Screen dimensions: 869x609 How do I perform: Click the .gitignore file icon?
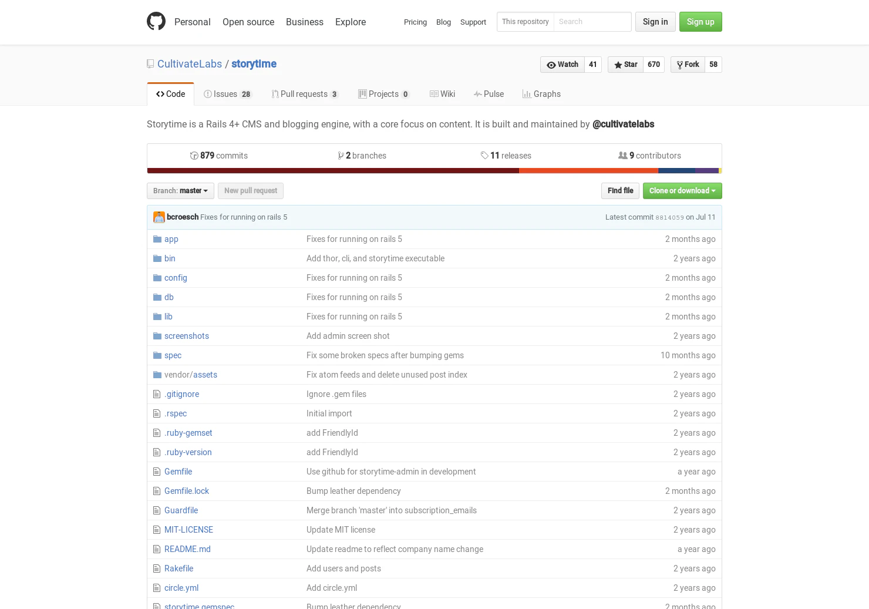click(157, 394)
